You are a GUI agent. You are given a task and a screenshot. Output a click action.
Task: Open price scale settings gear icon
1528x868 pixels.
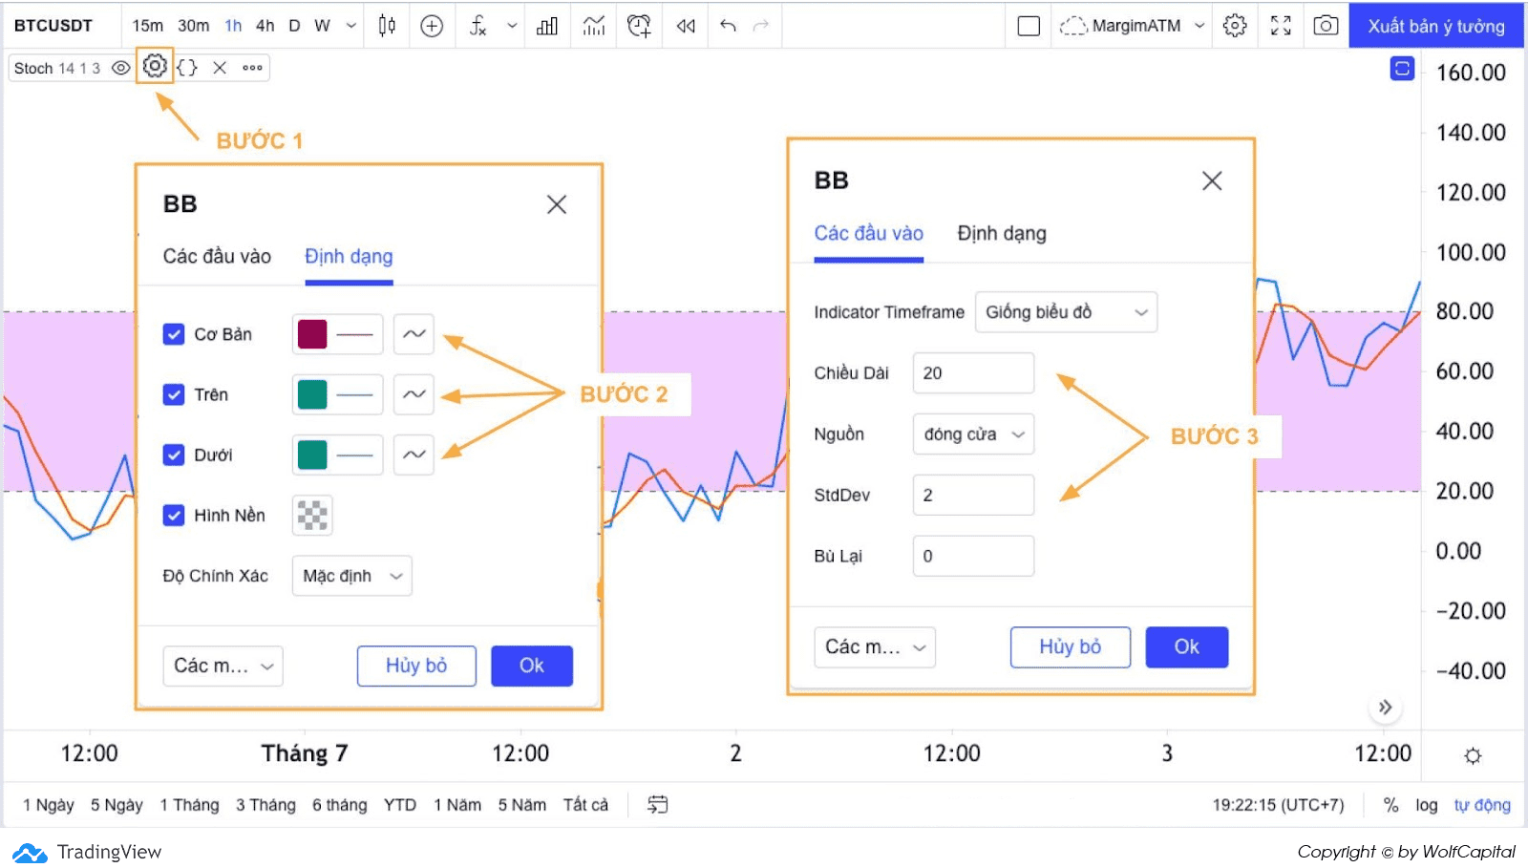coord(1473,755)
